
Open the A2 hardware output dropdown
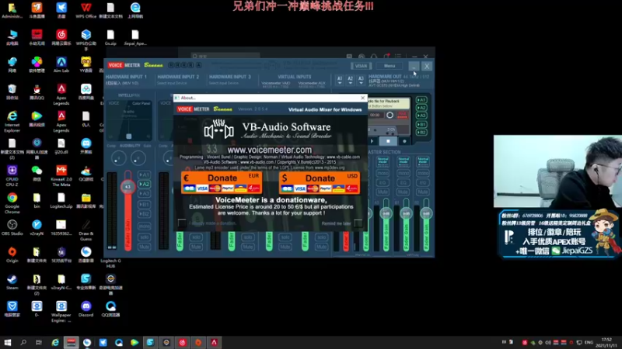tap(351, 81)
